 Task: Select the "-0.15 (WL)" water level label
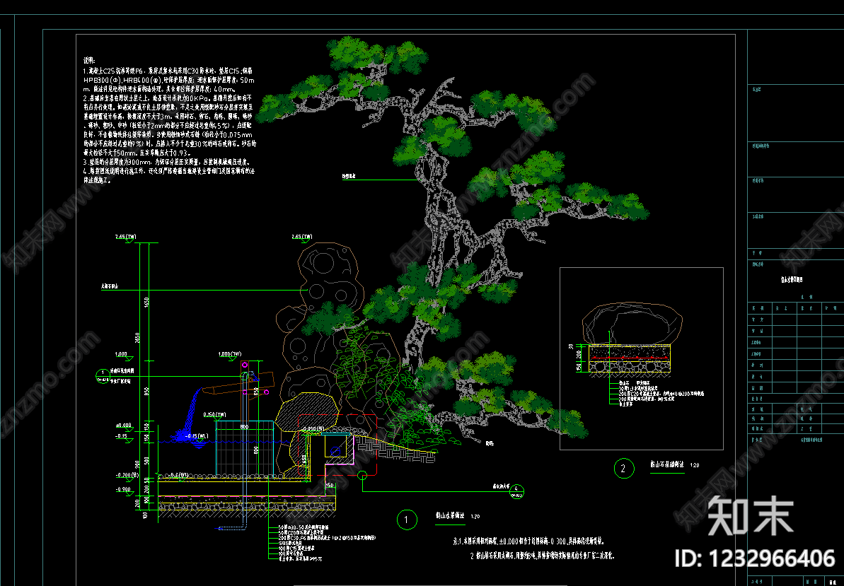tap(197, 436)
